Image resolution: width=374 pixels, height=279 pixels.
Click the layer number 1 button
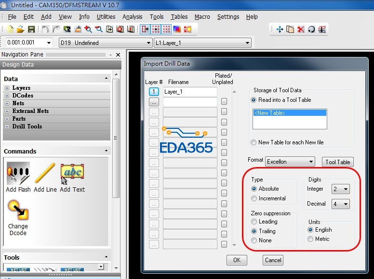[154, 92]
